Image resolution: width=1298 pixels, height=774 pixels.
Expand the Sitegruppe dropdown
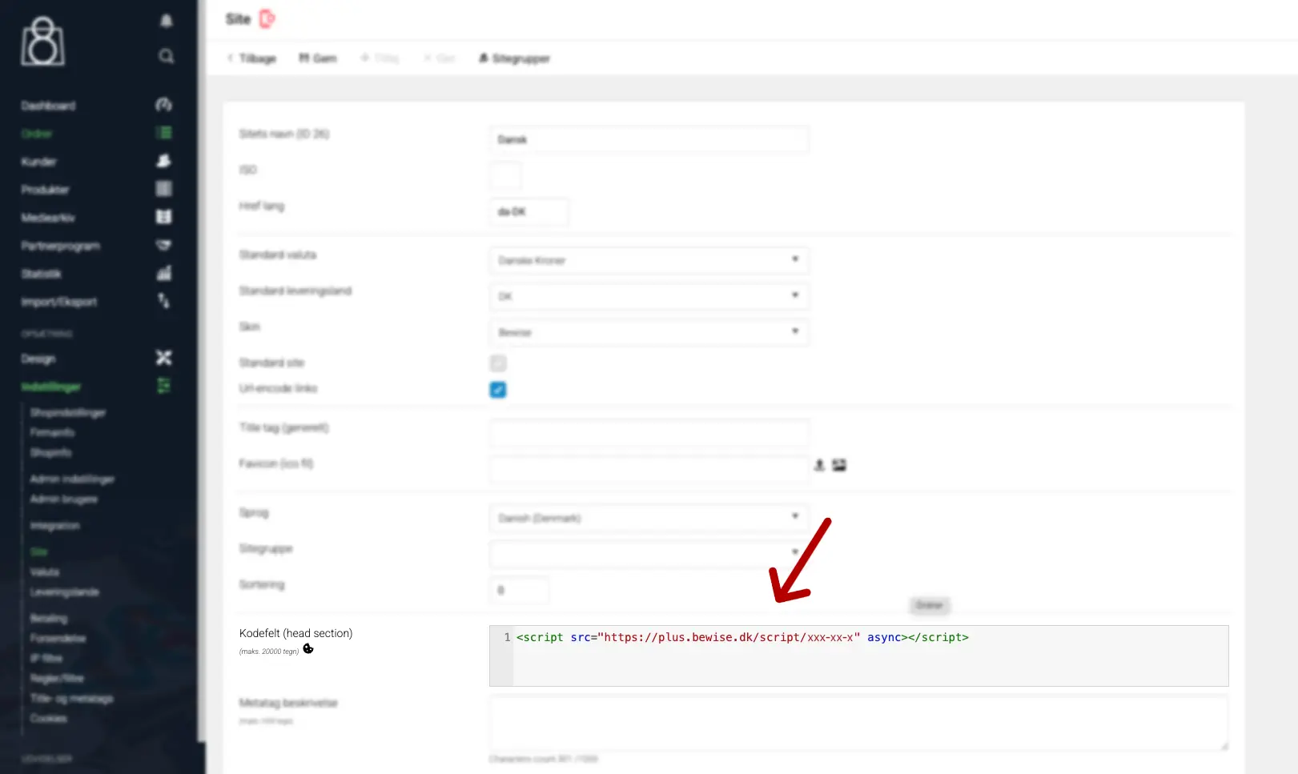point(649,554)
